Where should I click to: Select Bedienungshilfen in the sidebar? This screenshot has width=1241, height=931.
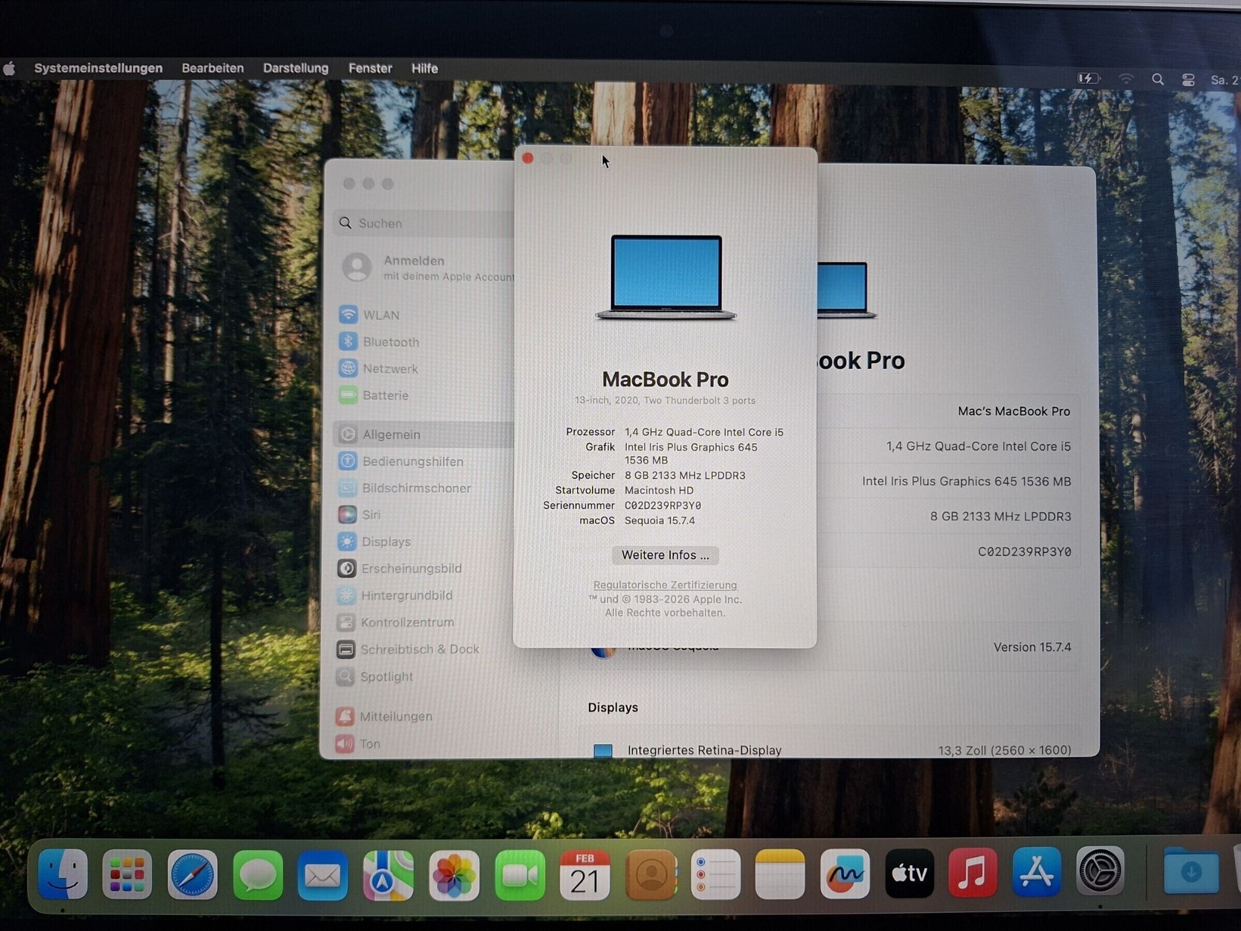412,461
